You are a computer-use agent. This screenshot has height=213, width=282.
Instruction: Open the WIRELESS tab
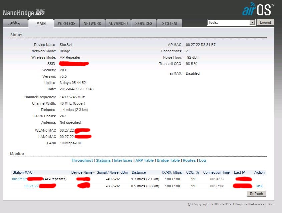[x=67, y=23]
